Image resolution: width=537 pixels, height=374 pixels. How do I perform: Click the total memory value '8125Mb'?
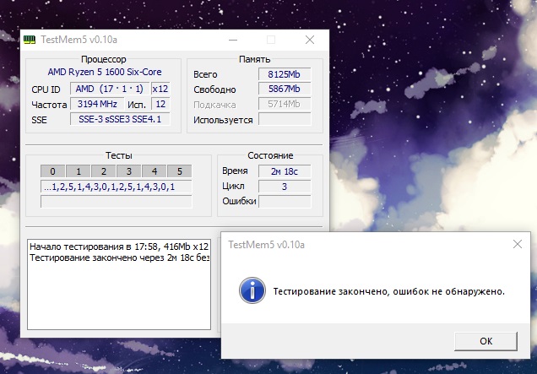coord(285,74)
